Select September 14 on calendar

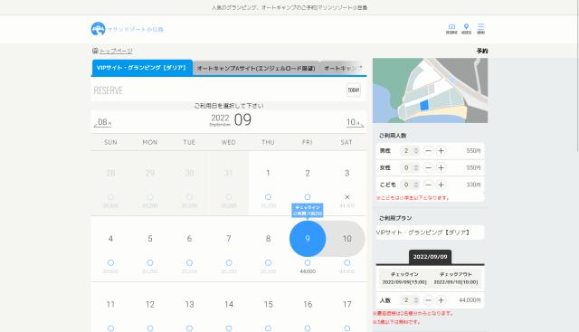pos(229,308)
